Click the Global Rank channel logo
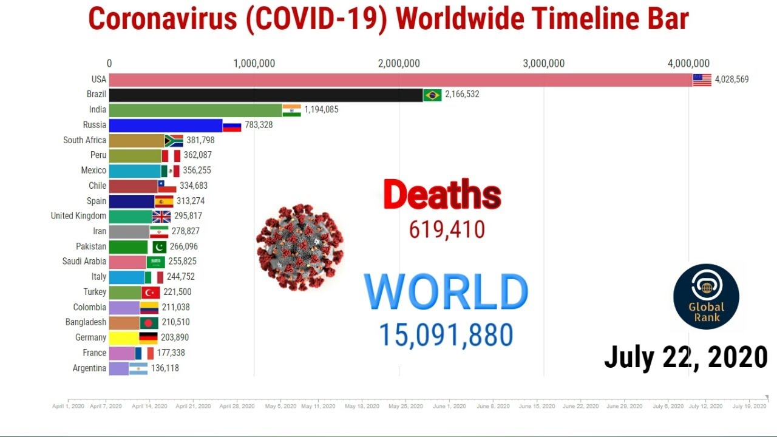This screenshot has height=437, width=777. pyautogui.click(x=707, y=297)
